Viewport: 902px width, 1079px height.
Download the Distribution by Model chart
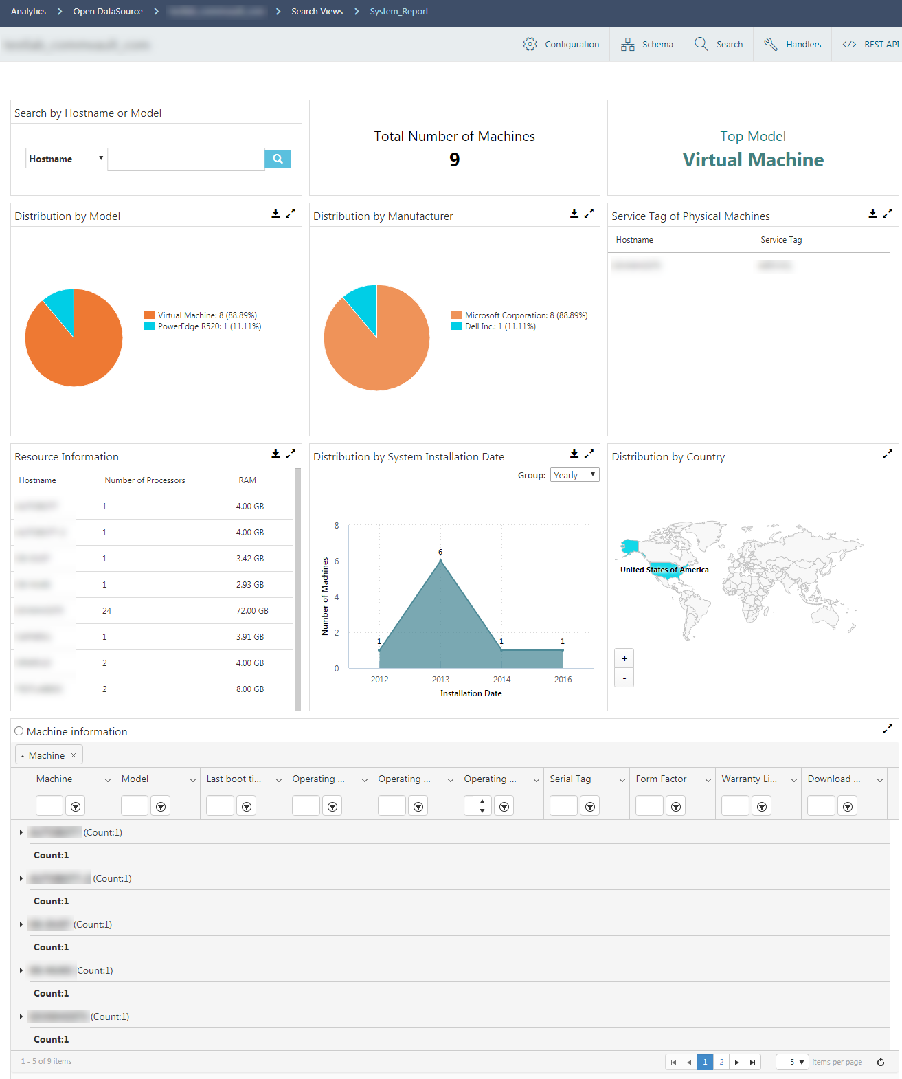(x=275, y=214)
